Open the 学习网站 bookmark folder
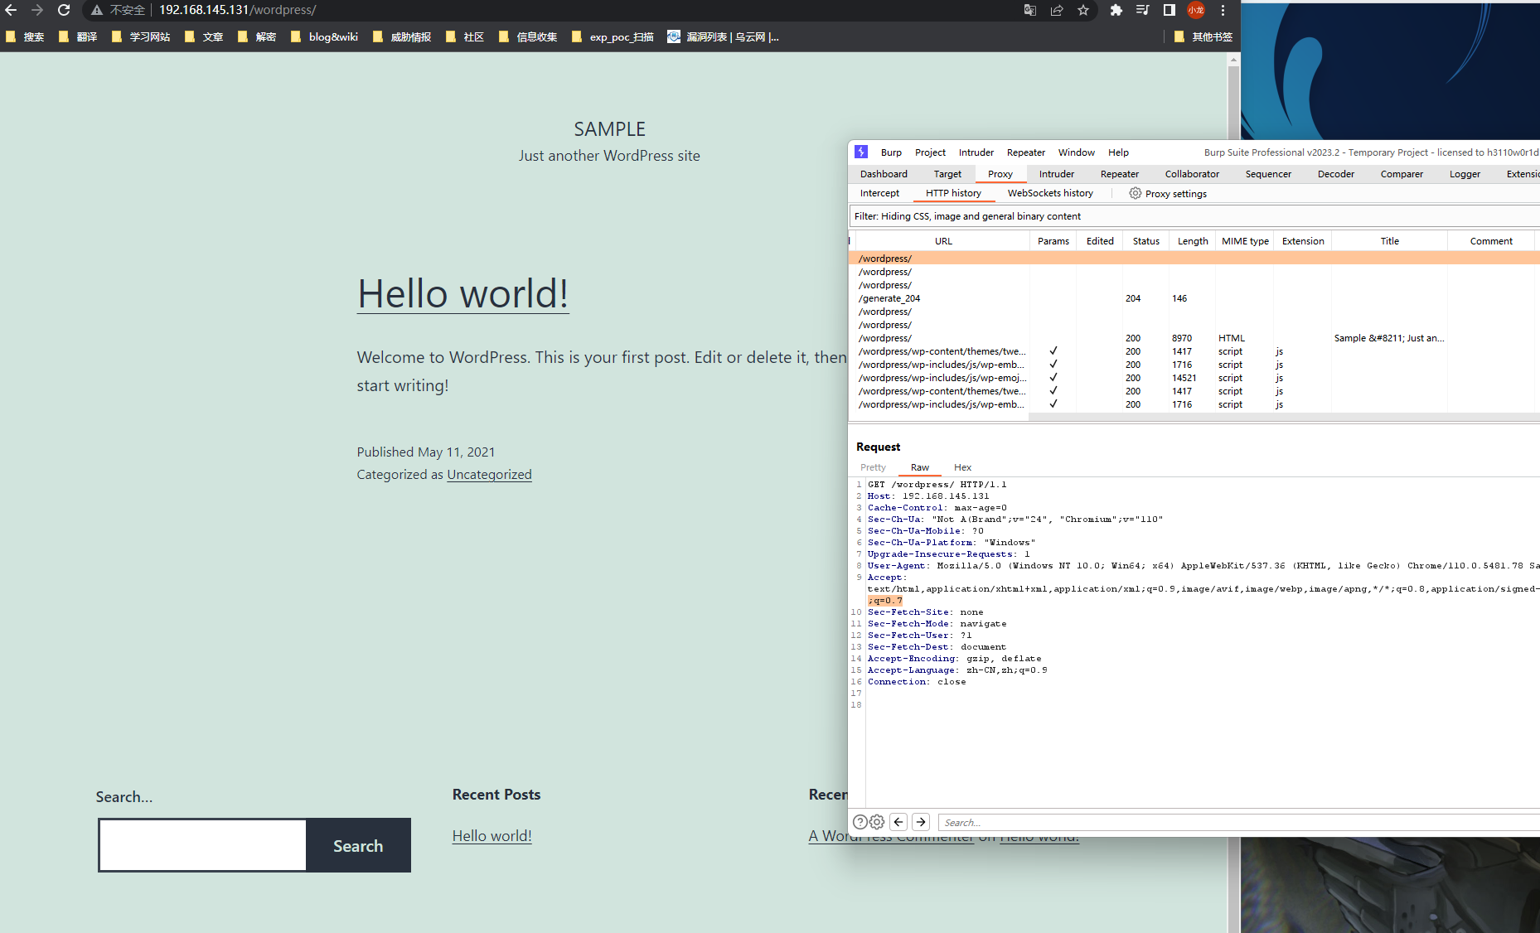The height and width of the screenshot is (933, 1540). (x=140, y=36)
